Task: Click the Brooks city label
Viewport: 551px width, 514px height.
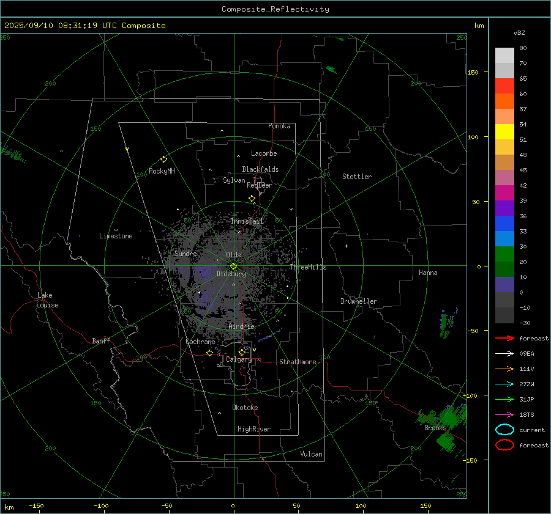Action: 435,428
